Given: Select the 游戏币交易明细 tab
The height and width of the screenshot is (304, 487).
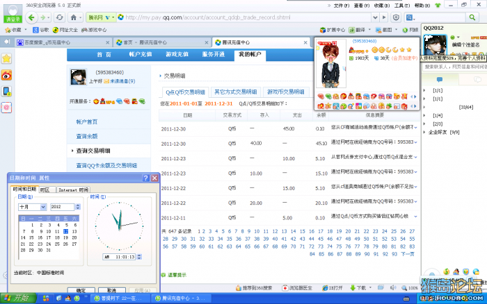Looking at the screenshot, I should coord(286,92).
